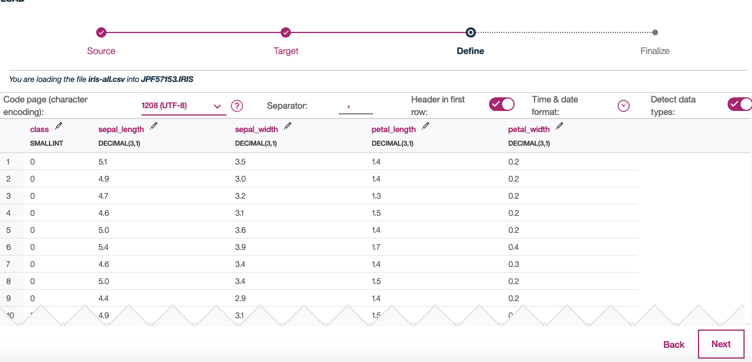Screen dimensions: 752x362
Task: Toggle Detect data types switch
Action: (x=739, y=104)
